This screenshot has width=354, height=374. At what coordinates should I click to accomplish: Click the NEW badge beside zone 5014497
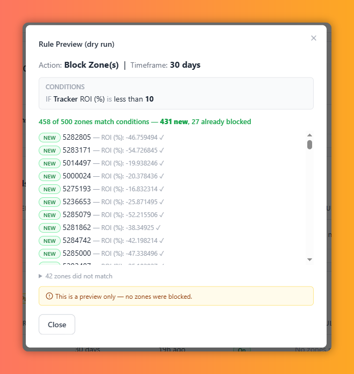pos(49,163)
